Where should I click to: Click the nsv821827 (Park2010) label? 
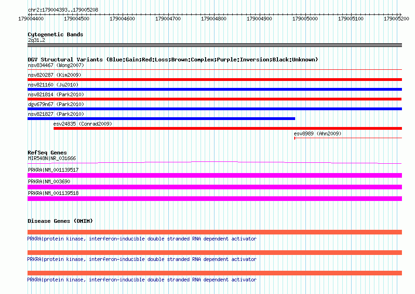pos(56,114)
